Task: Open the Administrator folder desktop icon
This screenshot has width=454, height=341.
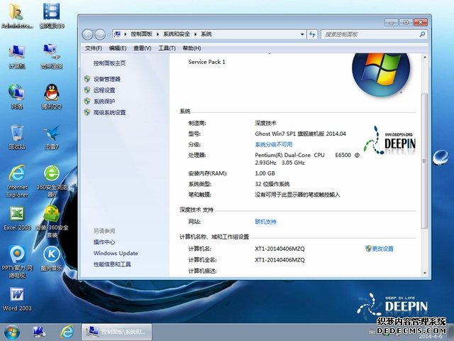Action: (17, 16)
